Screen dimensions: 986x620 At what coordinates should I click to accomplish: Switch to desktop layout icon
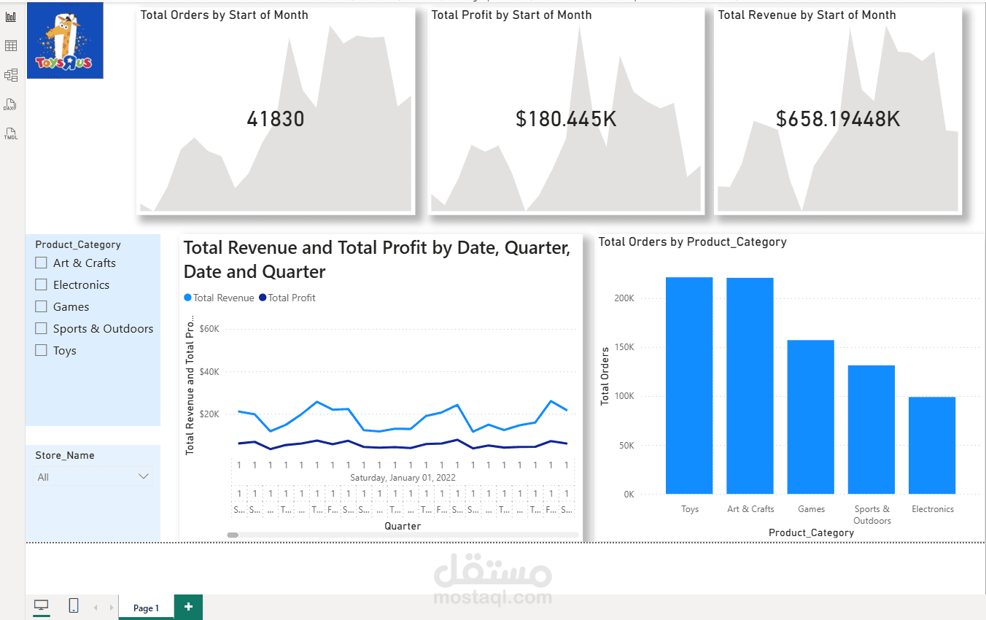click(x=42, y=605)
